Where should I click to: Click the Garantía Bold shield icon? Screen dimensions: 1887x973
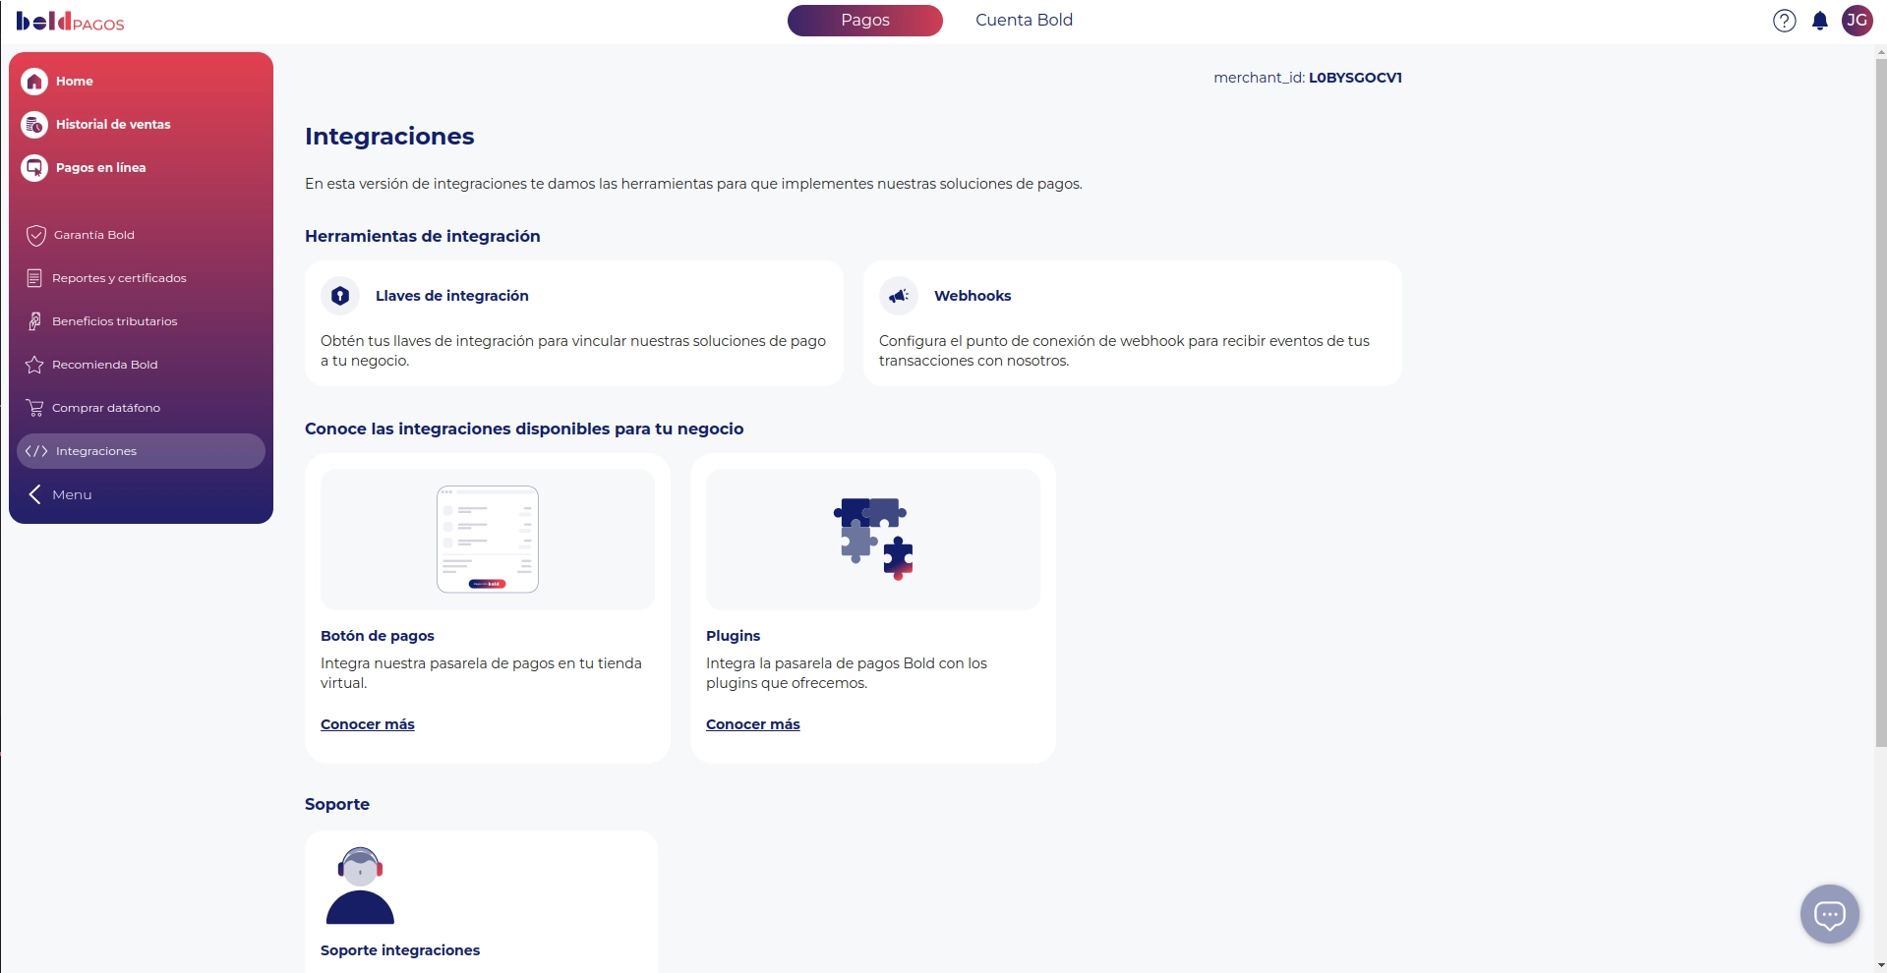(x=35, y=235)
